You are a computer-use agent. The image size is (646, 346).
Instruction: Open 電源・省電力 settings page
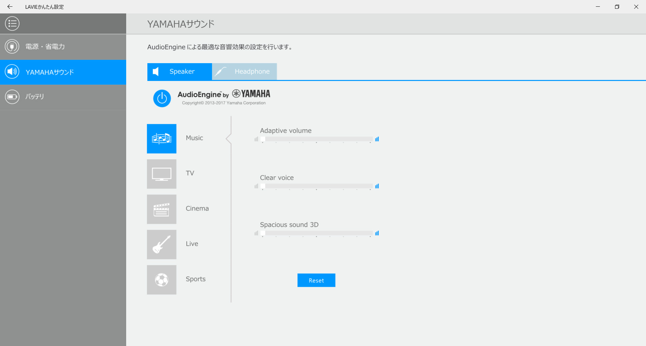pos(63,47)
